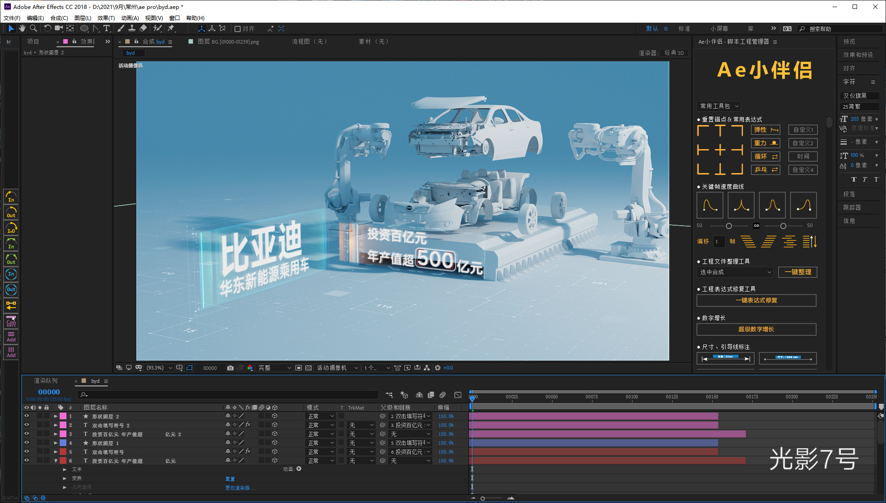Click magenta label color of layer 1
886x503 pixels.
click(63, 416)
